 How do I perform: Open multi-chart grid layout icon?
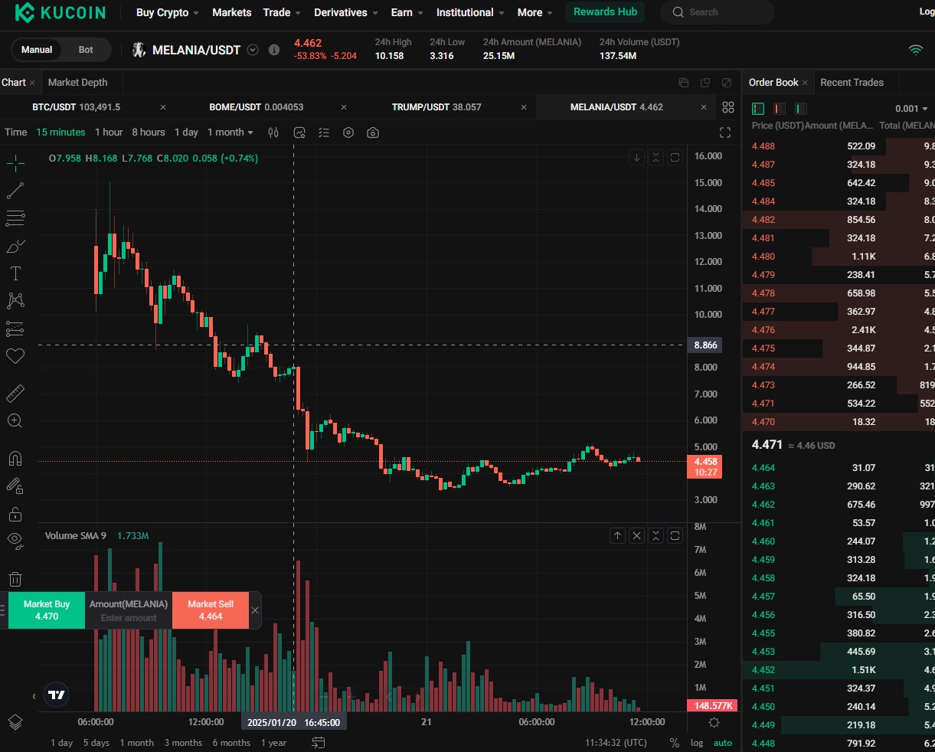tap(728, 107)
